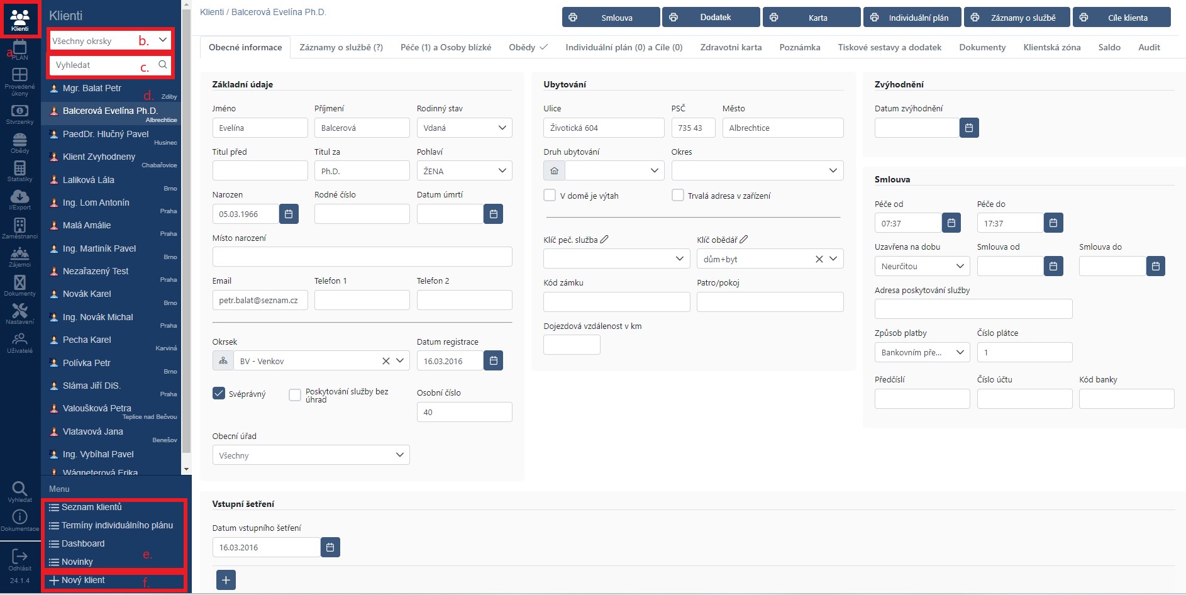
Task: Open calendar for Datum zvýhodnění
Action: pyautogui.click(x=969, y=128)
